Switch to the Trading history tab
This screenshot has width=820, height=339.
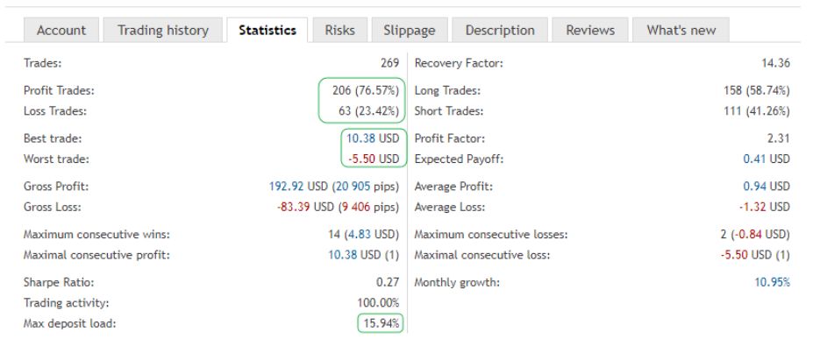tap(162, 31)
